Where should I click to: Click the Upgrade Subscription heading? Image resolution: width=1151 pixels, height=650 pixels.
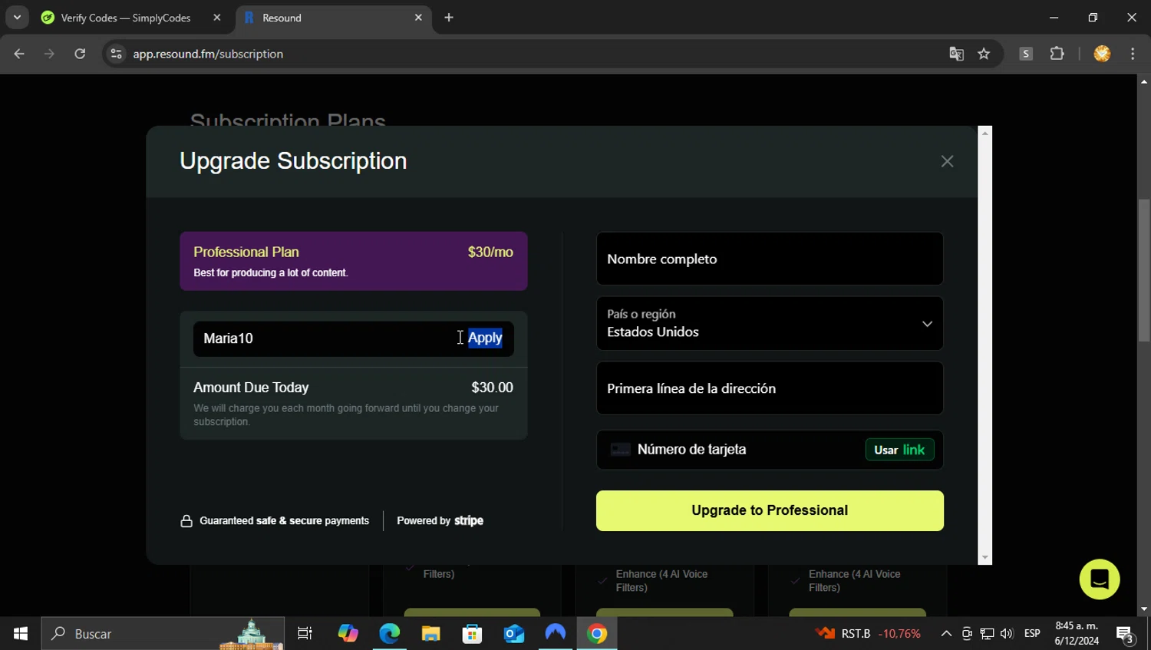(x=293, y=161)
